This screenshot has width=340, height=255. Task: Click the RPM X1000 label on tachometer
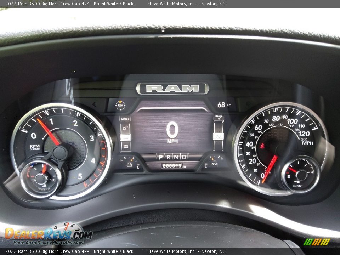click(x=35, y=147)
